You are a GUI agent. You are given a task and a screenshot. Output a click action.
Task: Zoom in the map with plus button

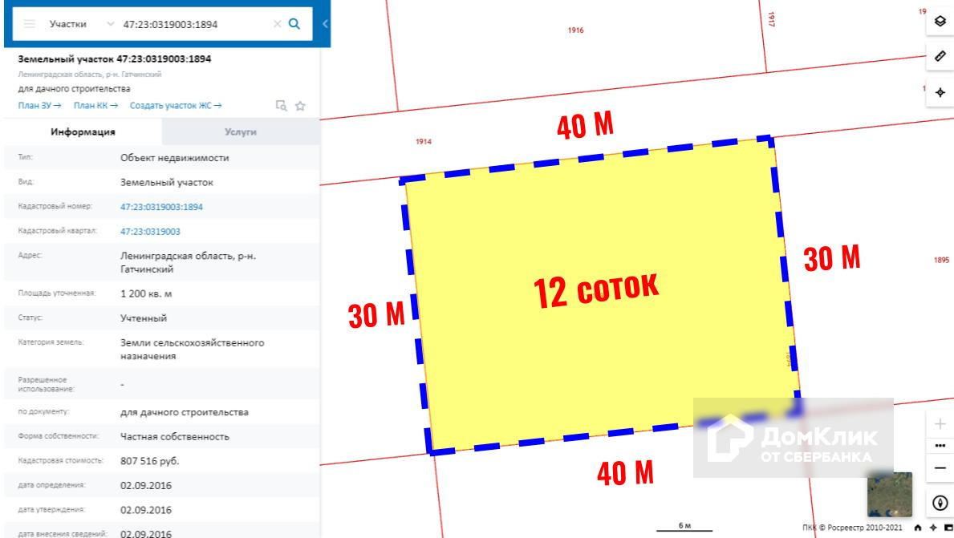point(940,423)
